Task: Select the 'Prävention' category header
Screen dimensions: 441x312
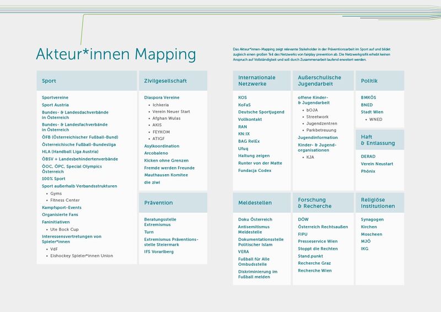Action: point(173,202)
